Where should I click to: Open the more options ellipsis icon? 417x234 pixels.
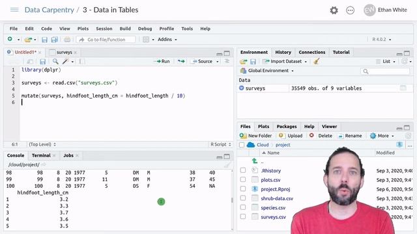[350, 10]
